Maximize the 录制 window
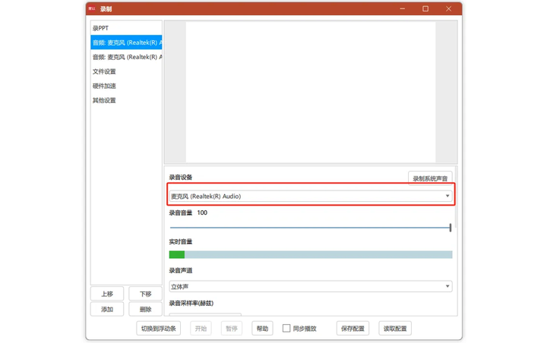The height and width of the screenshot is (343, 547). click(425, 8)
